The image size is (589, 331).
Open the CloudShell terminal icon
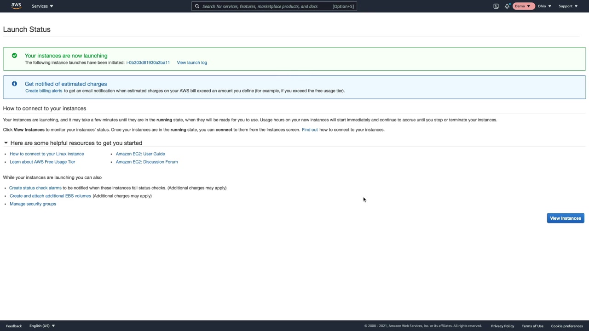[x=496, y=6]
